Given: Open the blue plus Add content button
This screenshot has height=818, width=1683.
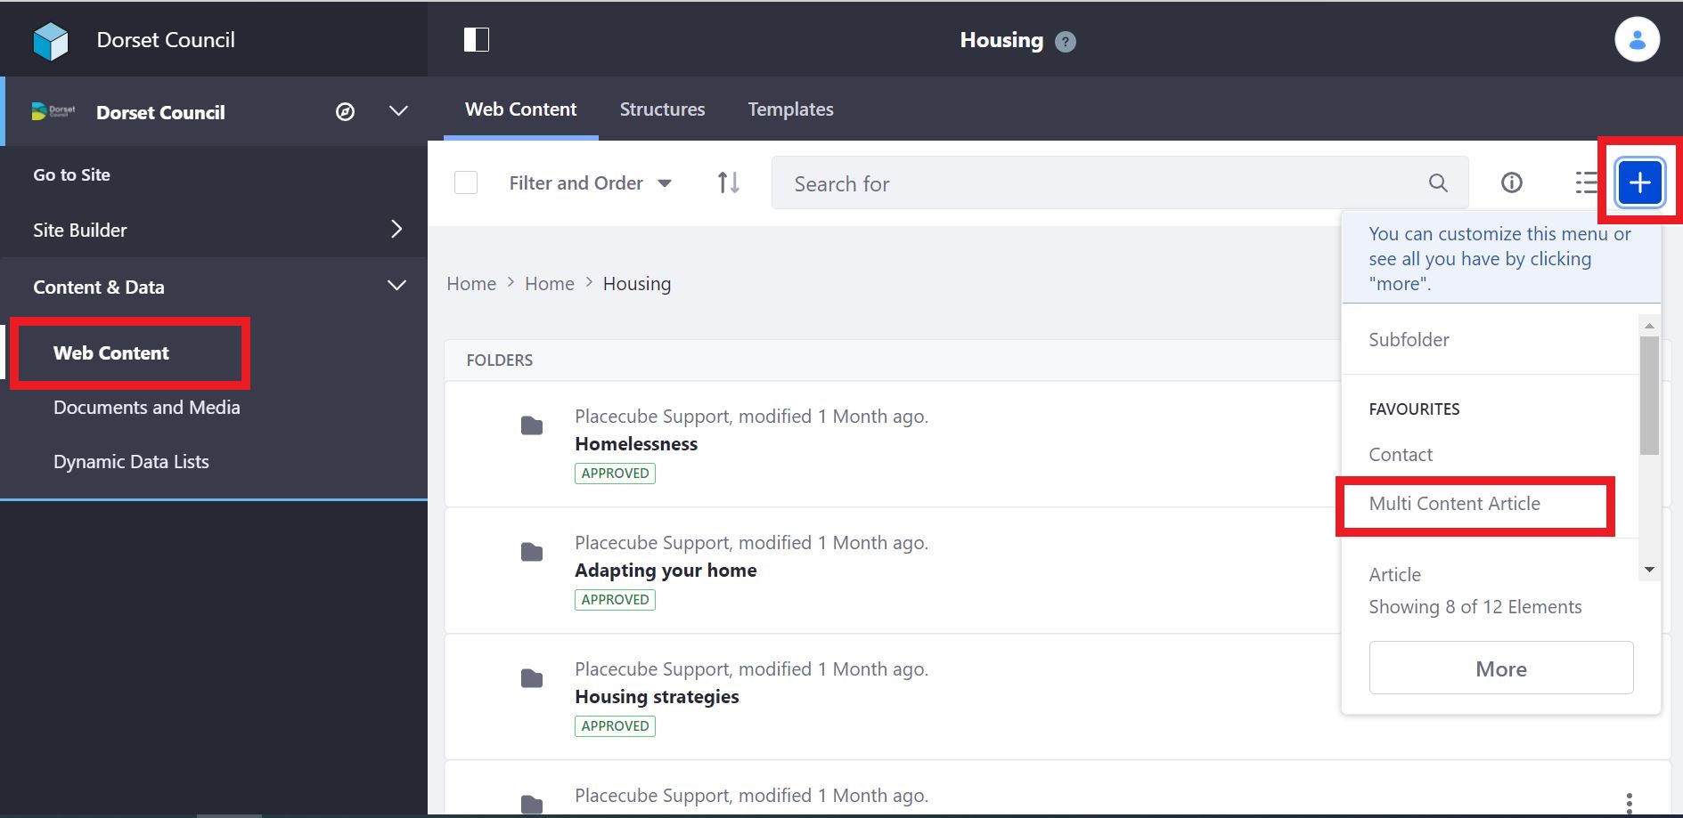Looking at the screenshot, I should click(x=1639, y=182).
